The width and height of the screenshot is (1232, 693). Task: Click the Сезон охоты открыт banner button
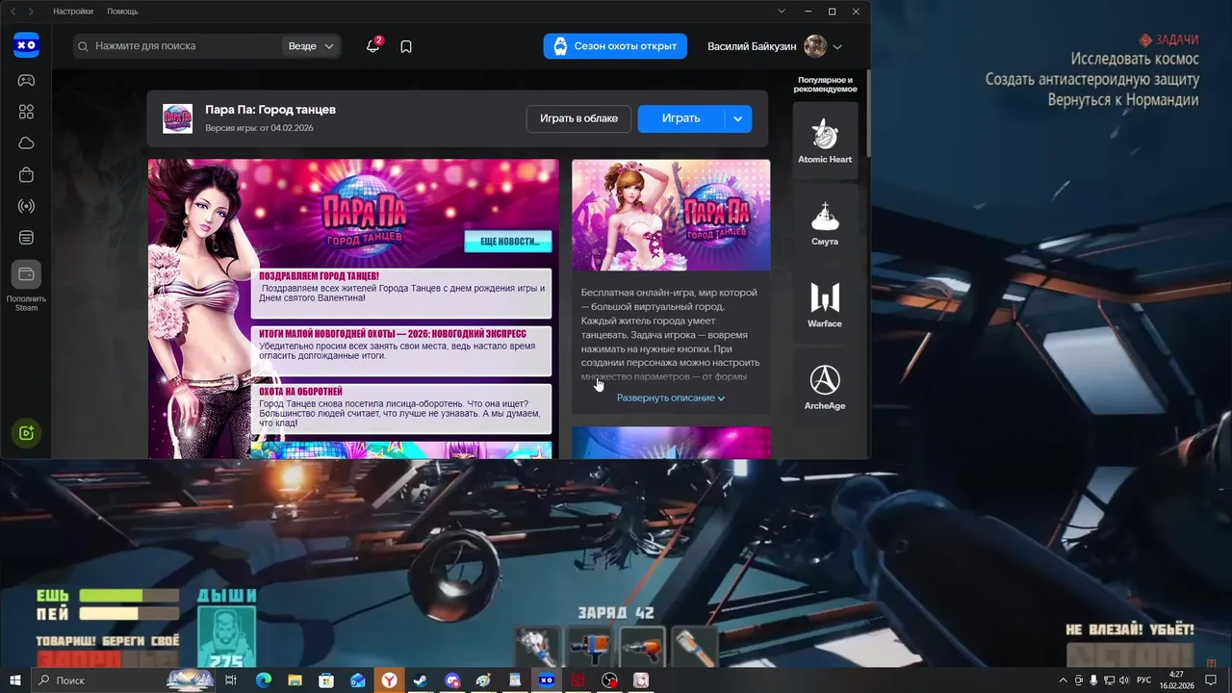click(x=615, y=46)
